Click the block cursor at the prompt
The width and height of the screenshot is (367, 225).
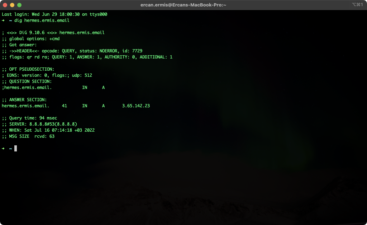coord(16,148)
